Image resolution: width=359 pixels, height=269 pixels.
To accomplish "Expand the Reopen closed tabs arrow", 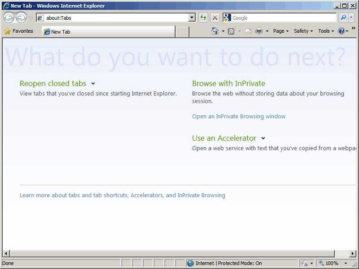I will [93, 83].
